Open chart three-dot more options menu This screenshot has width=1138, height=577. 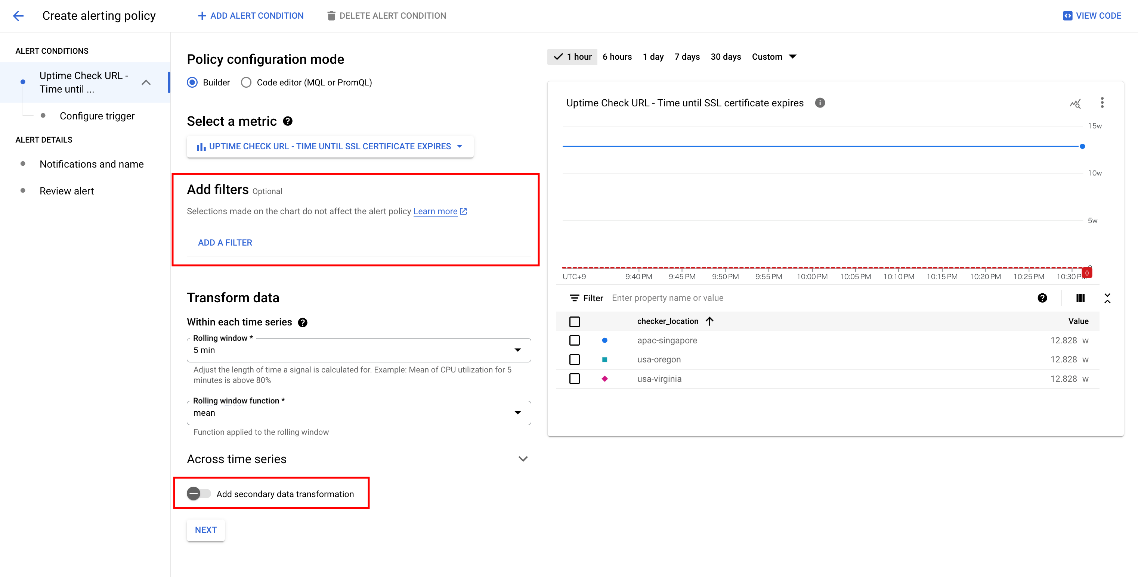click(x=1102, y=103)
